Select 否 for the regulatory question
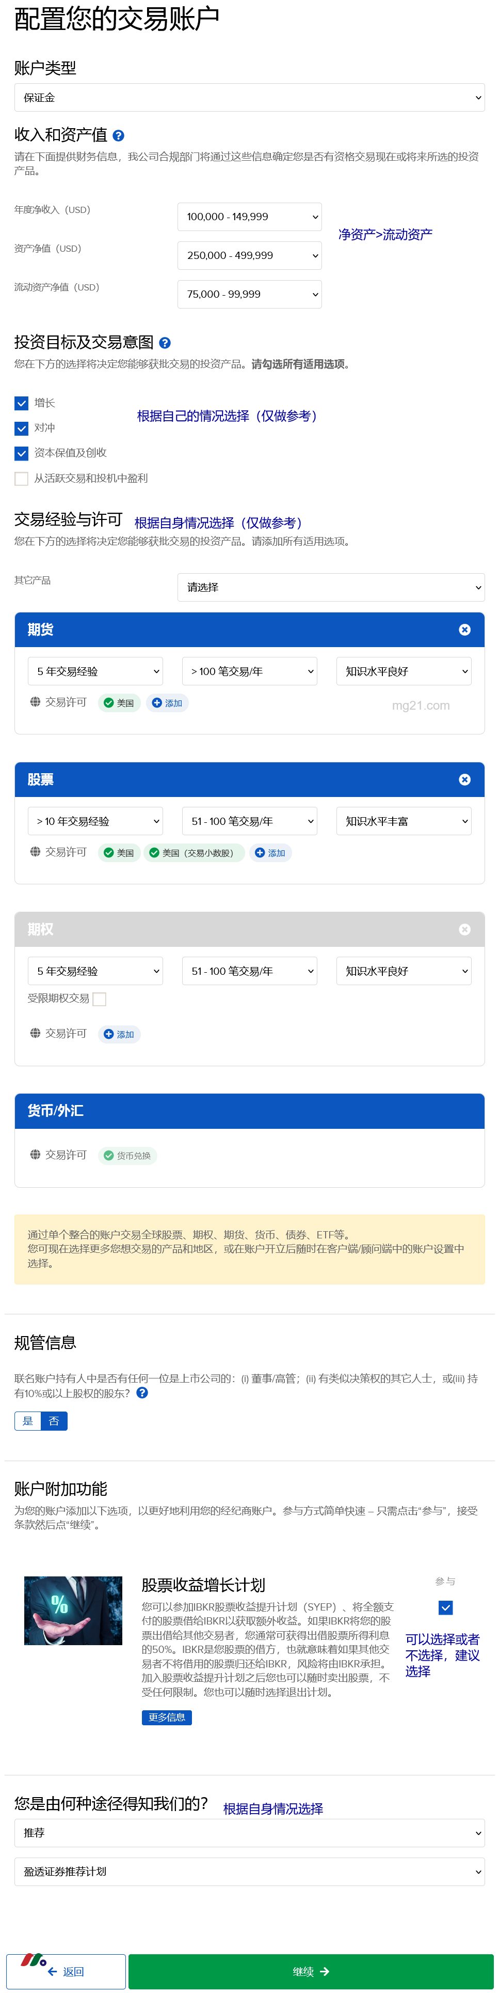 tap(54, 1421)
